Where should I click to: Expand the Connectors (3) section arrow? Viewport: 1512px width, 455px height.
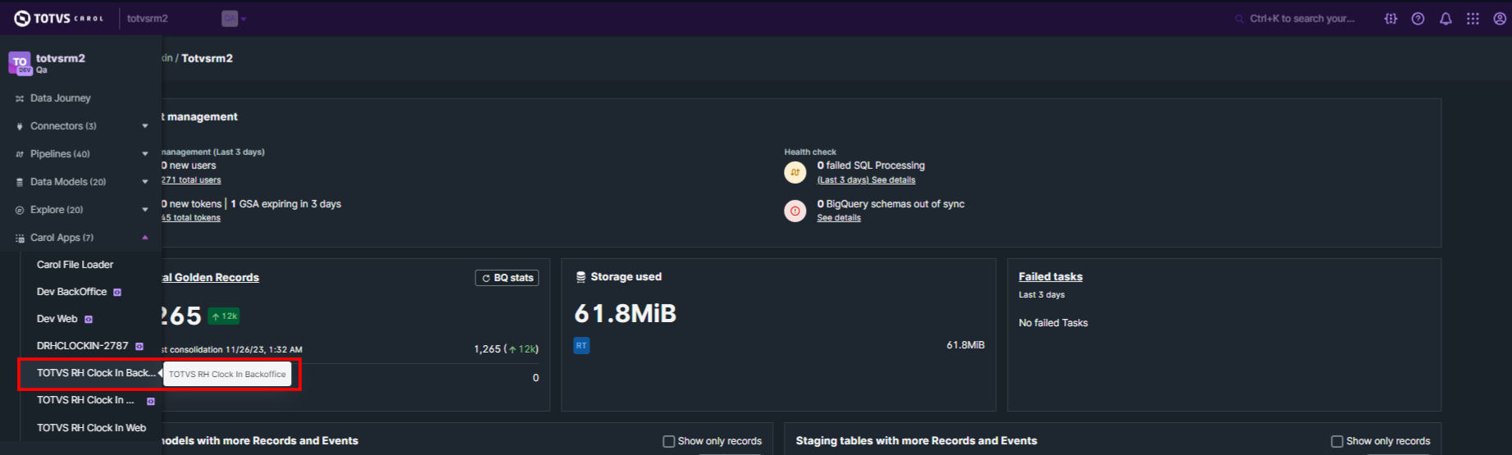point(145,126)
